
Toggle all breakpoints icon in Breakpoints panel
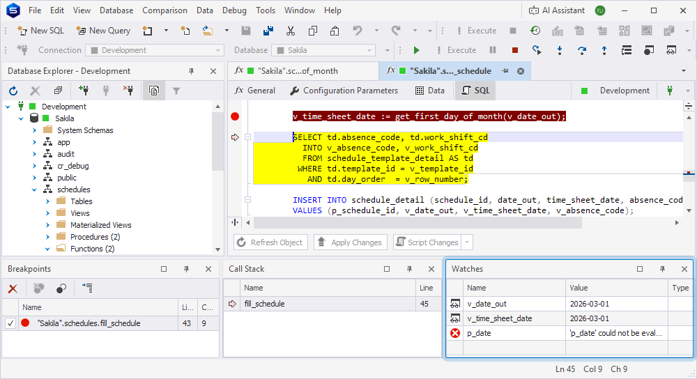(61, 289)
